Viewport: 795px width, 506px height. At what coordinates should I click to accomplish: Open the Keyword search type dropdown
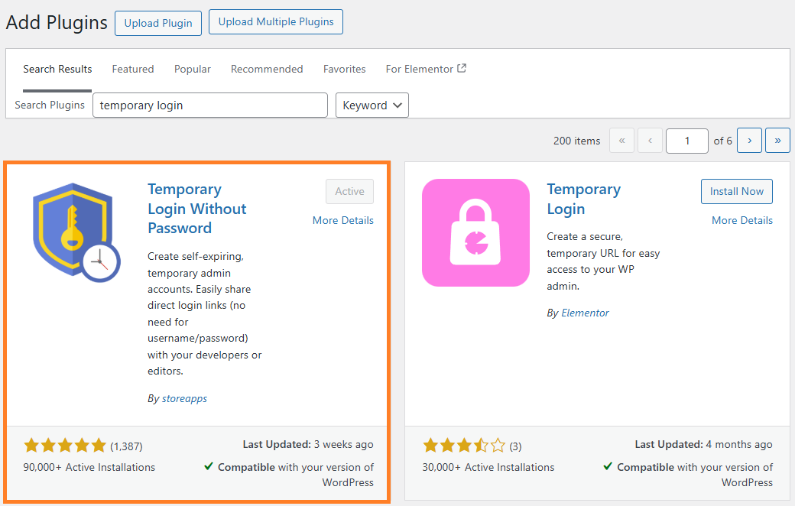372,105
